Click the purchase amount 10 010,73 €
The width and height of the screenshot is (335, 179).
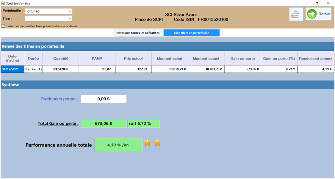(170, 69)
